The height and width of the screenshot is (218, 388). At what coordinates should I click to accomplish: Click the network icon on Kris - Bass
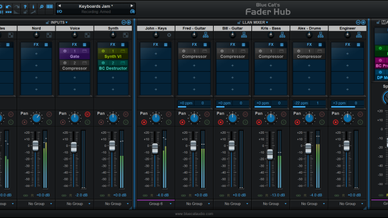pyautogui.click(x=282, y=35)
